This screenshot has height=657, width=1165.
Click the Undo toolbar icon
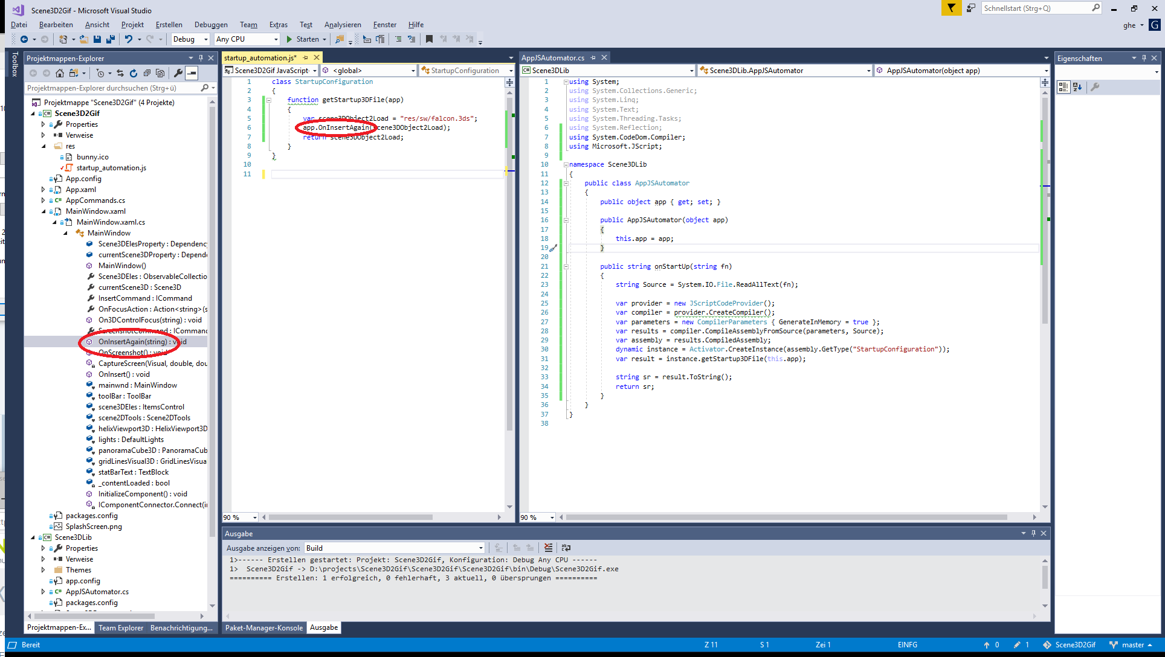129,39
